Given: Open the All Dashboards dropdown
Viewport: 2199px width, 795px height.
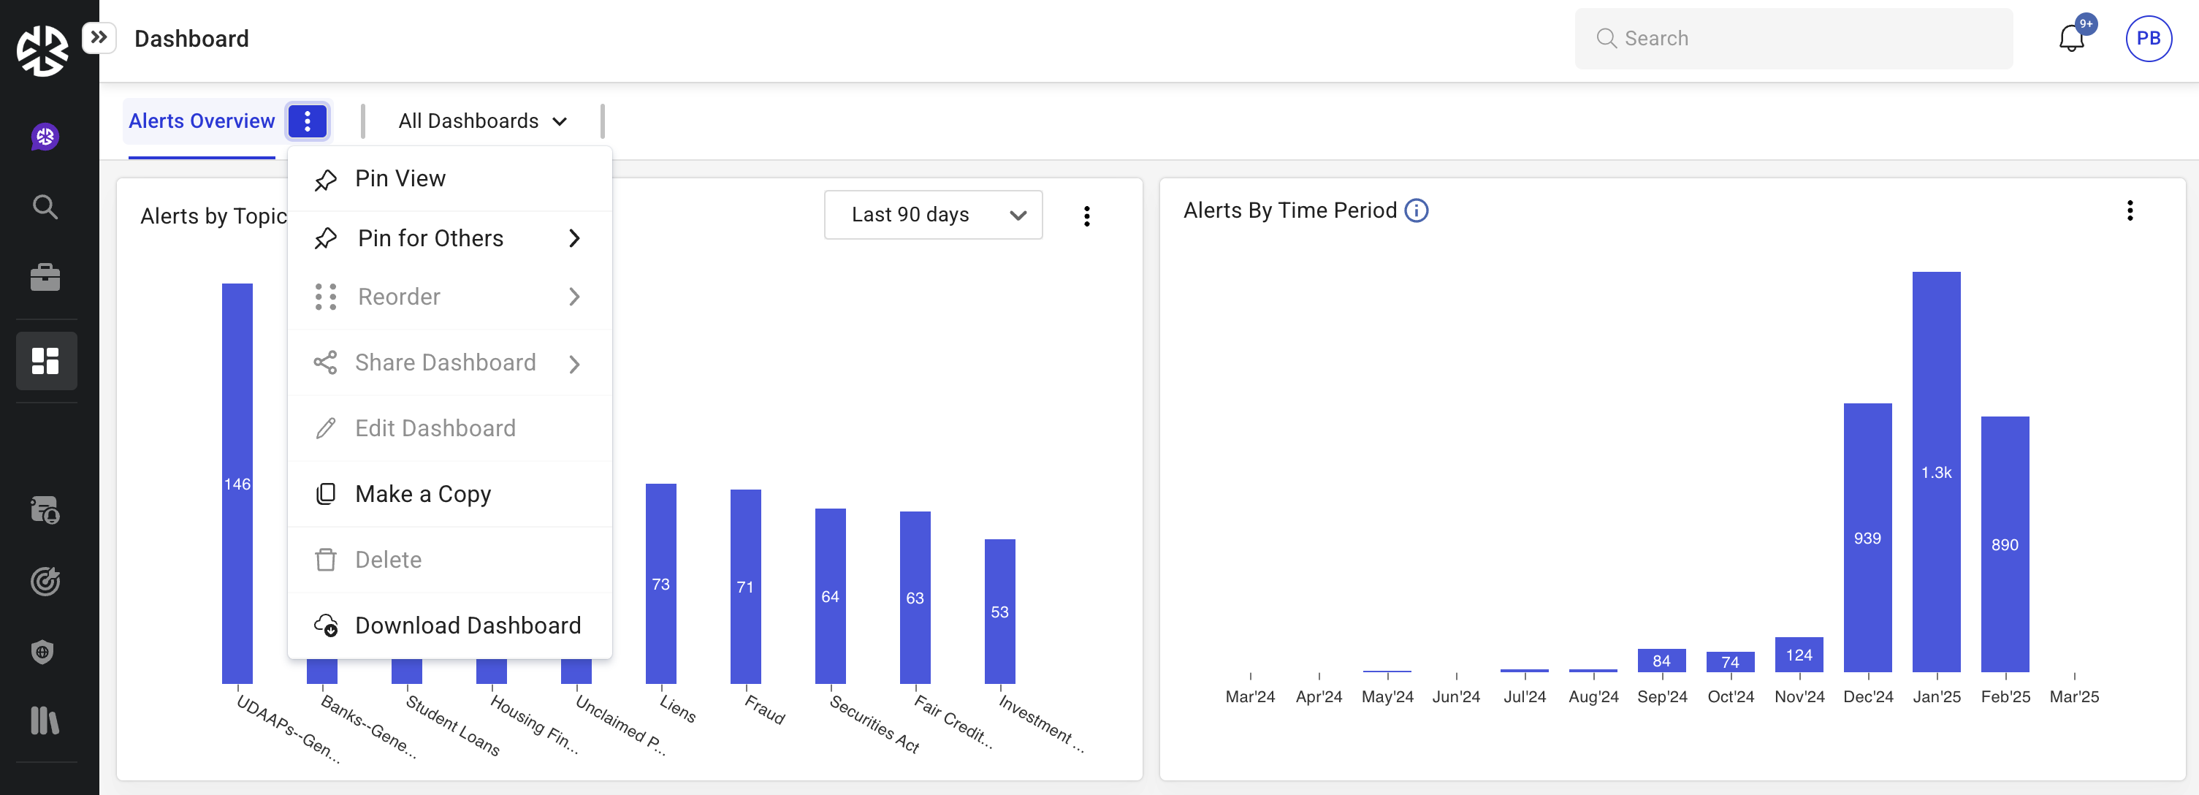Looking at the screenshot, I should click(482, 121).
